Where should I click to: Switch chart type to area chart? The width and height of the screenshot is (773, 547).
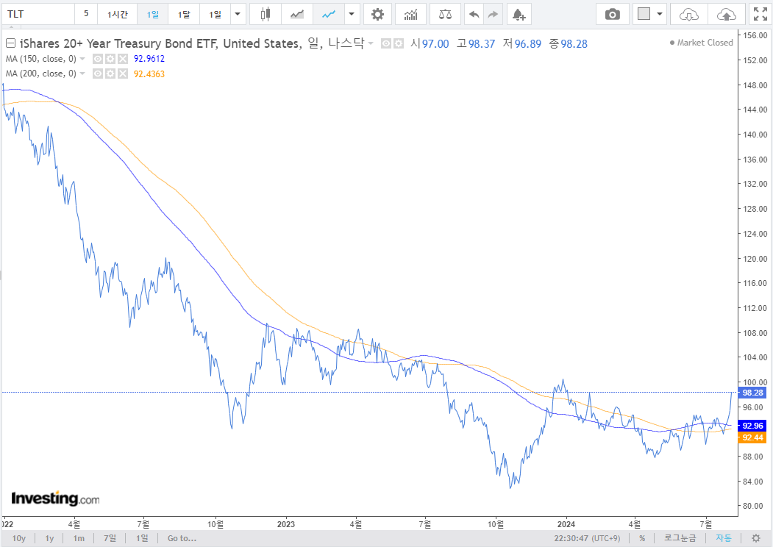click(297, 14)
